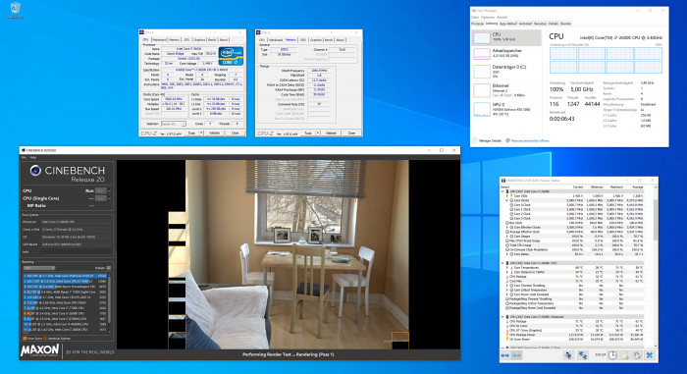
Task: Select Arbeitsspeicher thumbnail in Task Manager
Action: point(482,54)
